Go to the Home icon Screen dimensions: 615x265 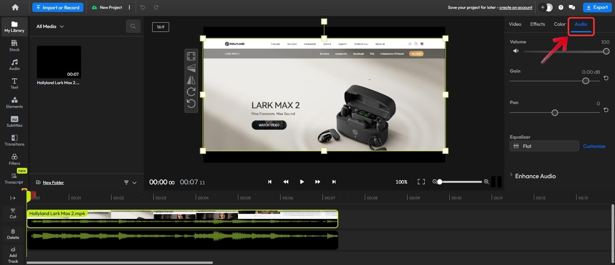click(15, 7)
